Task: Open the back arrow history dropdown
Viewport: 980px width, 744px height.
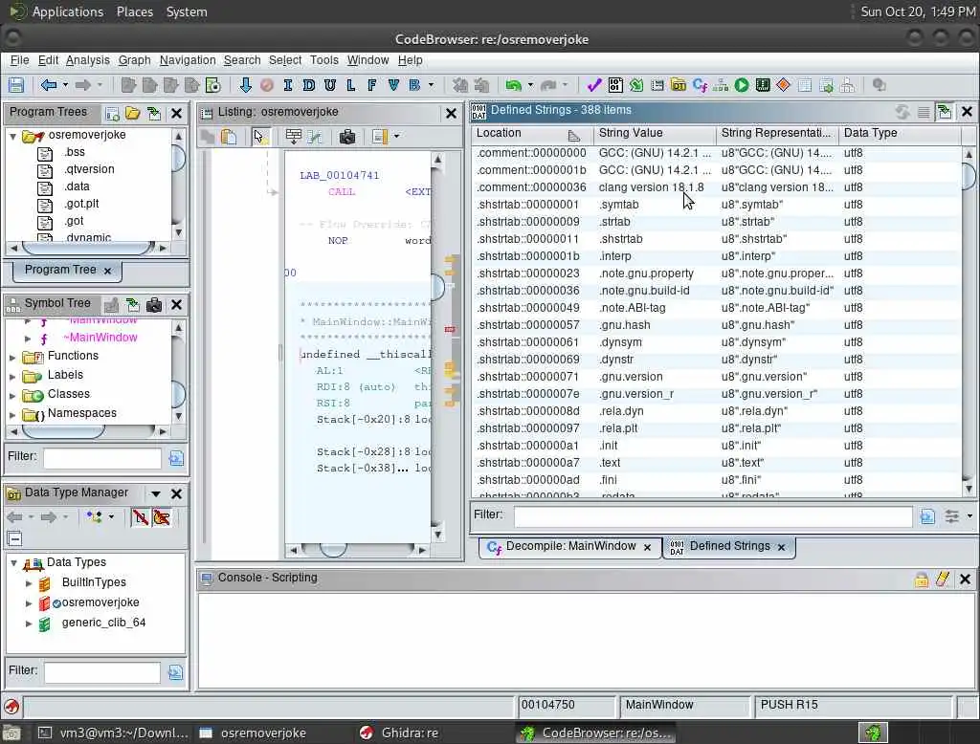Action: click(66, 85)
